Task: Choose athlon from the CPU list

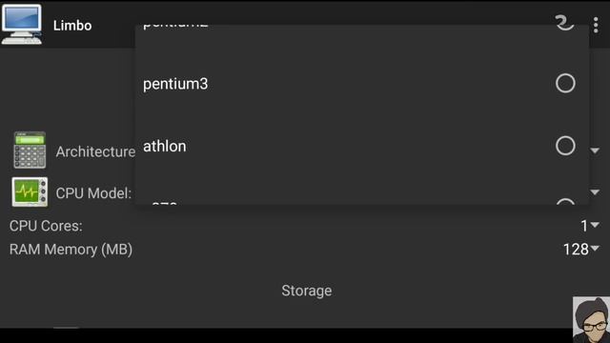Action: [x=165, y=146]
